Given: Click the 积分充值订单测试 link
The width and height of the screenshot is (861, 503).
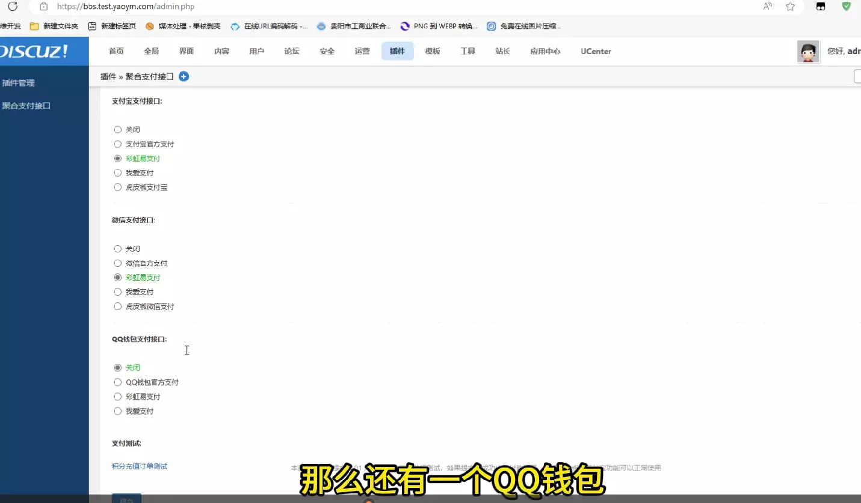Looking at the screenshot, I should (x=140, y=466).
